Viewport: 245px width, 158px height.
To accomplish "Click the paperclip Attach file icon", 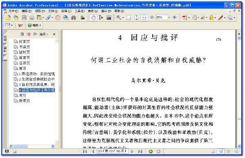I will point(48,18).
